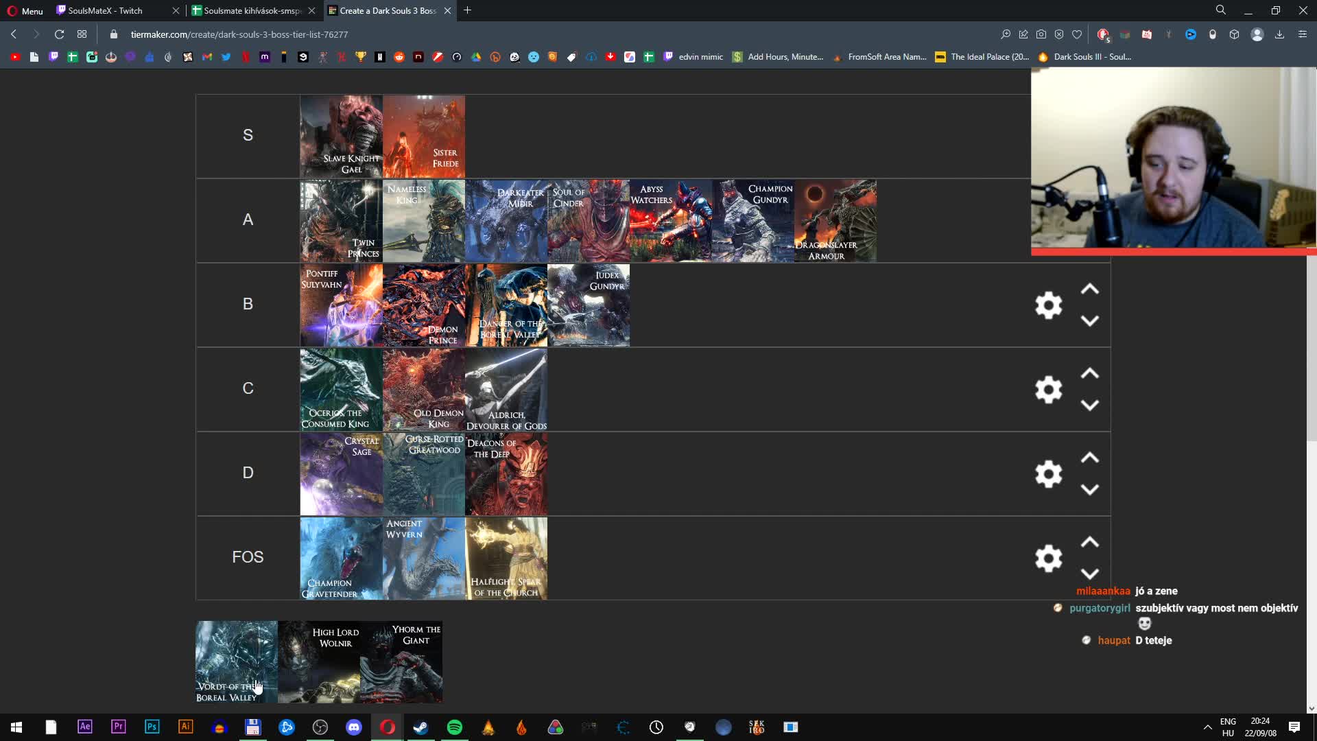Open a new browser tab with plus
Image resolution: width=1317 pixels, height=741 pixels.
(x=468, y=10)
